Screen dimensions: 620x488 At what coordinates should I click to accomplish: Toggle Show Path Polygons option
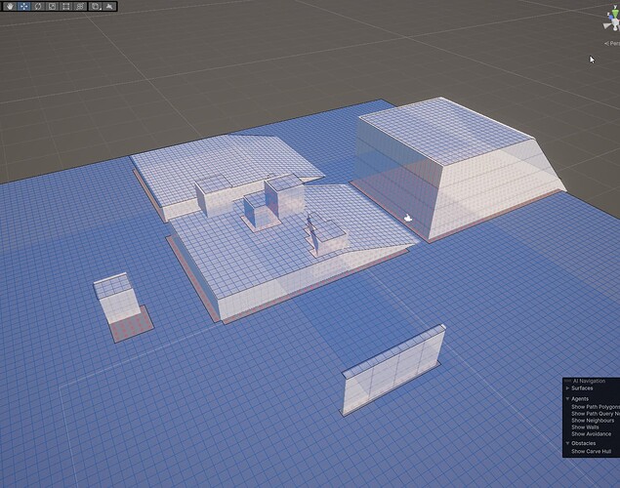coord(595,407)
